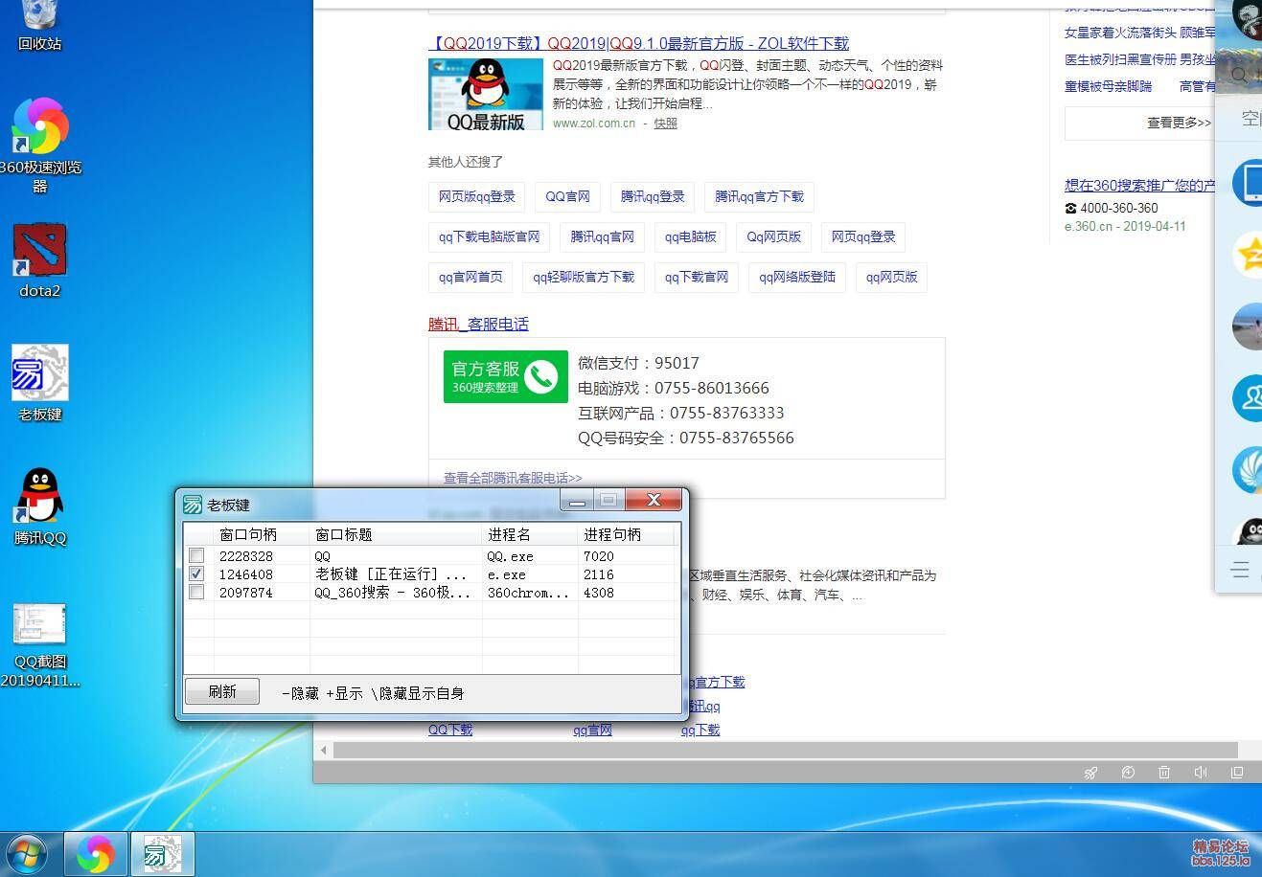Image resolution: width=1262 pixels, height=877 pixels.
Task: Open the QQ最新版 penguin thumbnail
Action: [x=486, y=94]
